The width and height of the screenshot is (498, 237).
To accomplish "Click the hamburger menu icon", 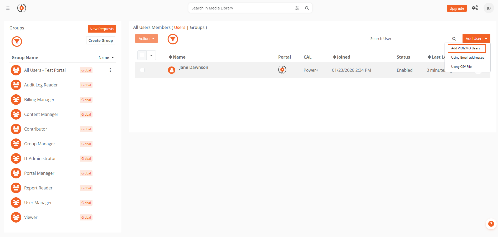I will click(x=8, y=8).
